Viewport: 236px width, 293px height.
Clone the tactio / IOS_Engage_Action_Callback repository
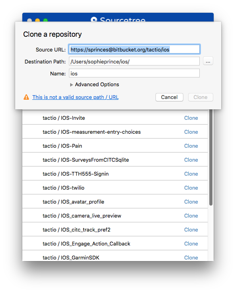pos(191,244)
